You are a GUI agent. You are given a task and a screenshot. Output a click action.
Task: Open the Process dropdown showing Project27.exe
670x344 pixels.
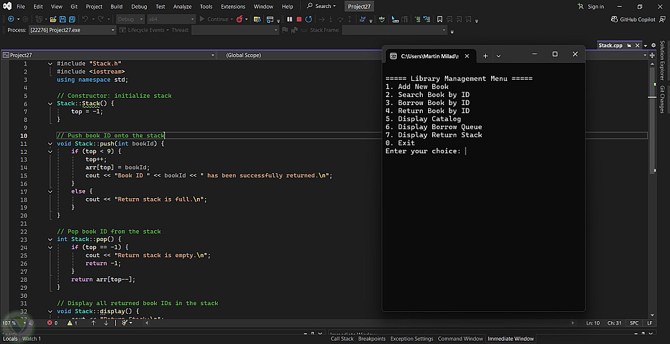112,30
